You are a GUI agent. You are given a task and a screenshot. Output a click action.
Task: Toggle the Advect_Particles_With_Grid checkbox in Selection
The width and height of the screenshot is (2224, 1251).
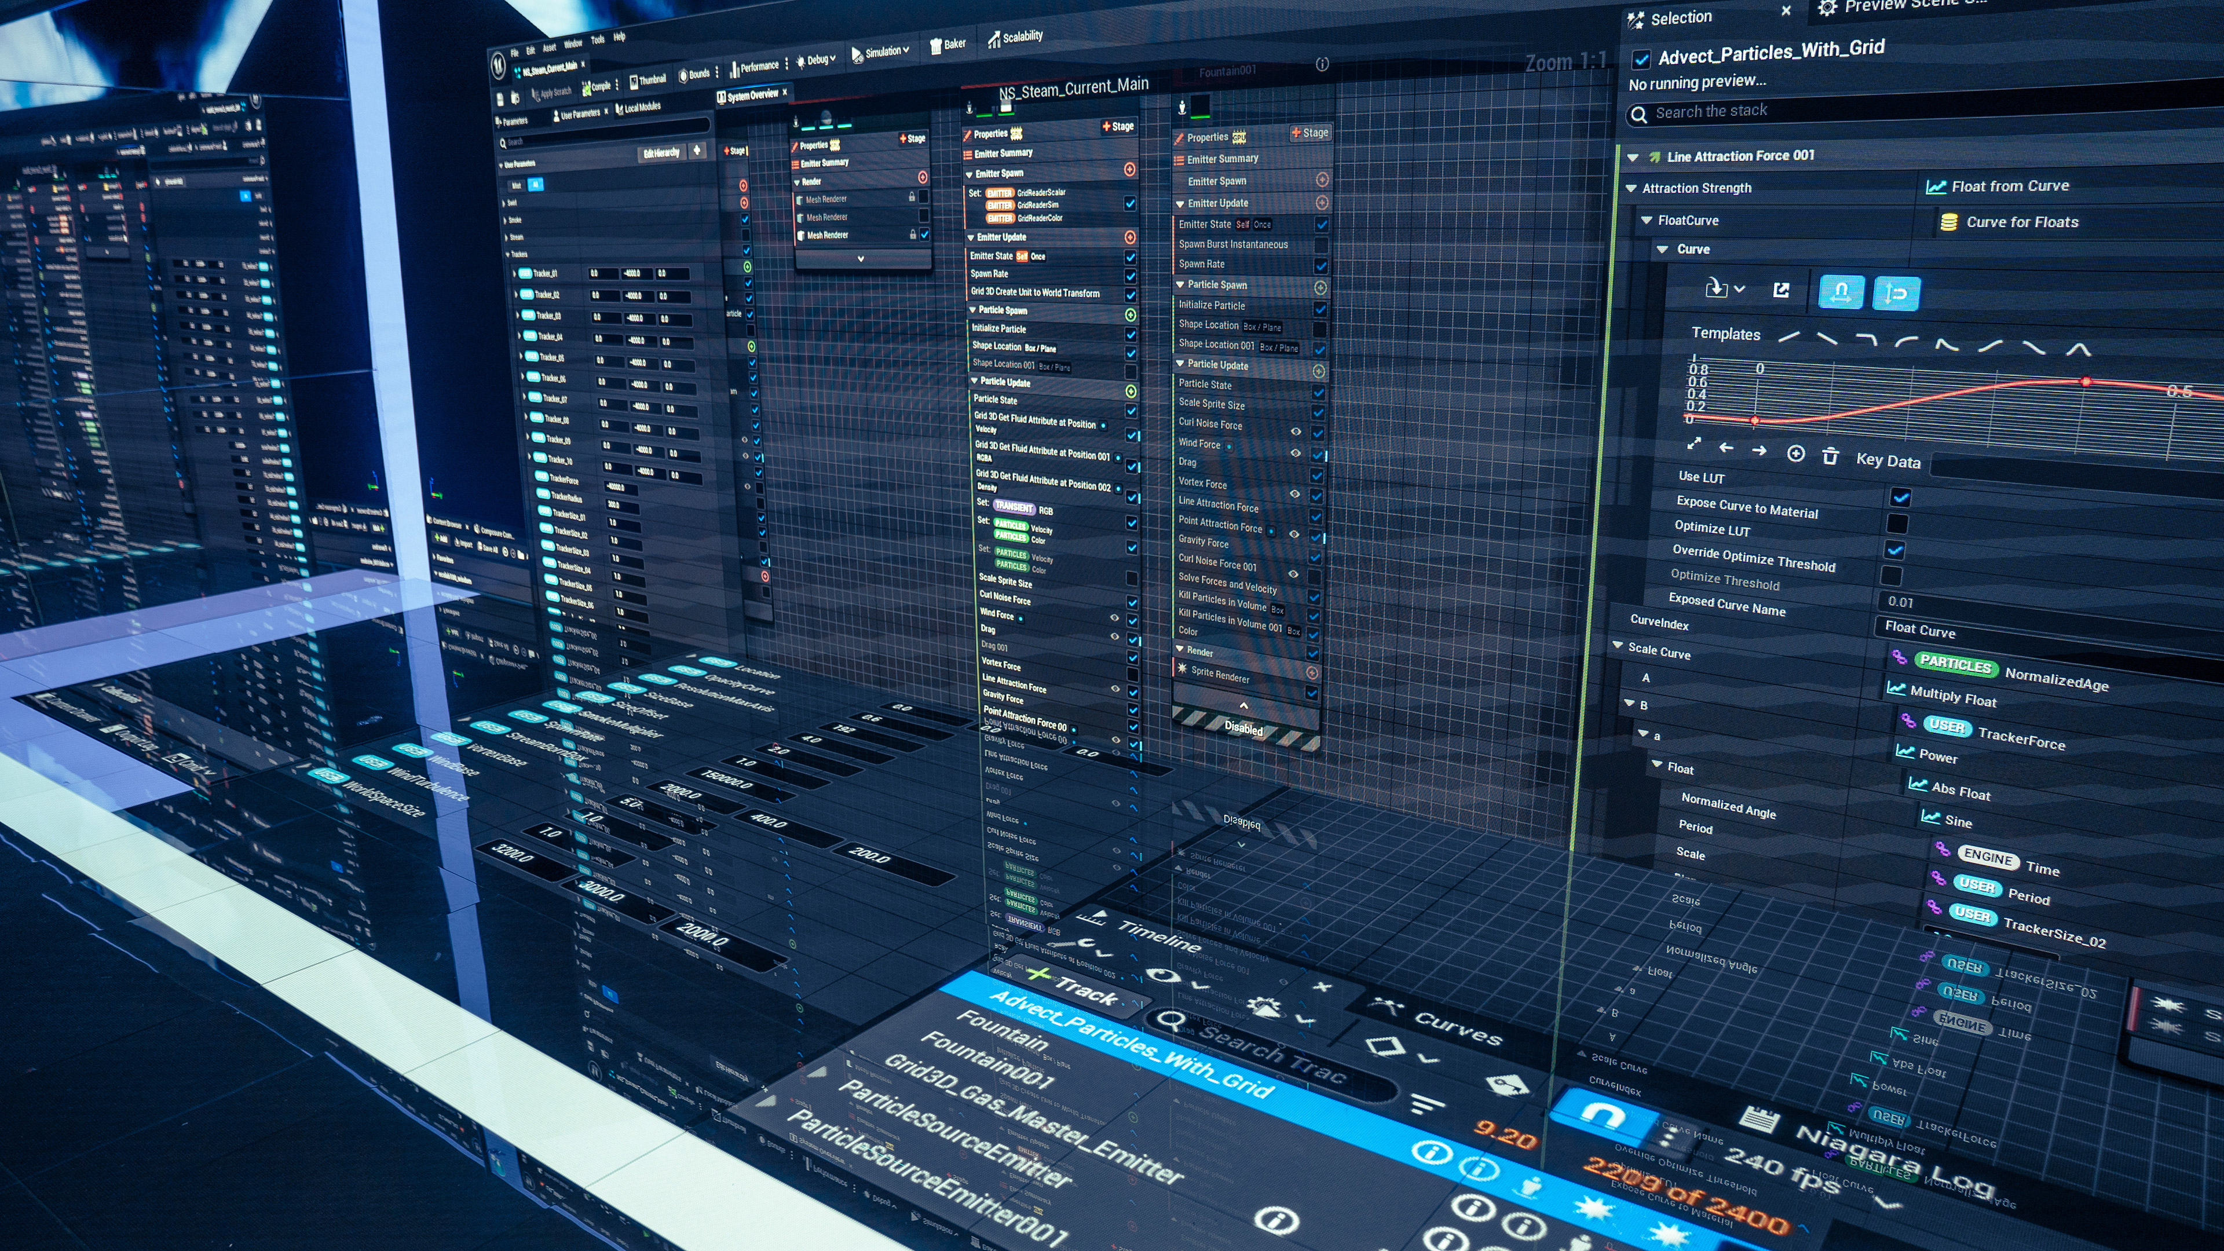pos(1640,60)
